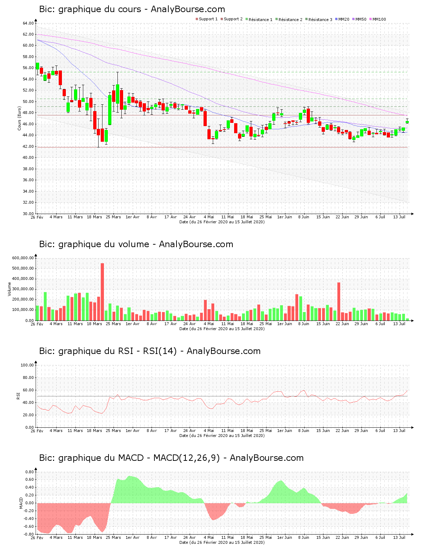Click the 60.00 RSI axis value
The image size is (427, 552).
(28, 390)
